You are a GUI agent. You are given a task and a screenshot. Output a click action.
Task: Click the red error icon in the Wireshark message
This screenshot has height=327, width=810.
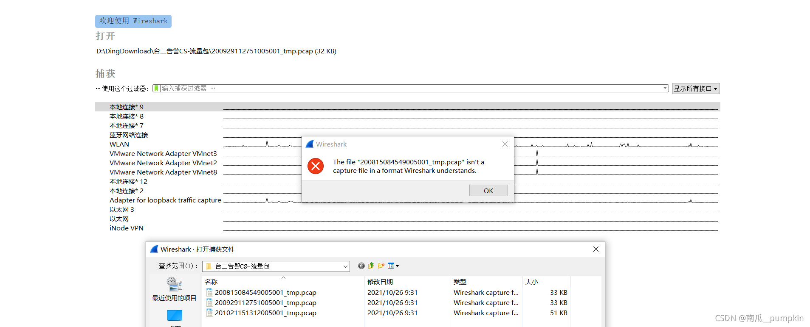coord(316,166)
